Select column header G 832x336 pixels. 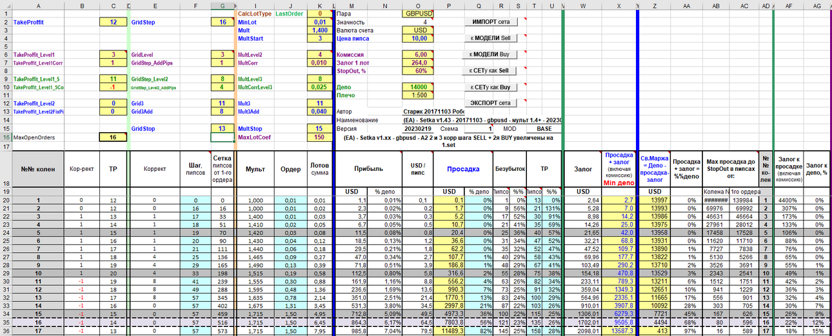pyautogui.click(x=223, y=5)
